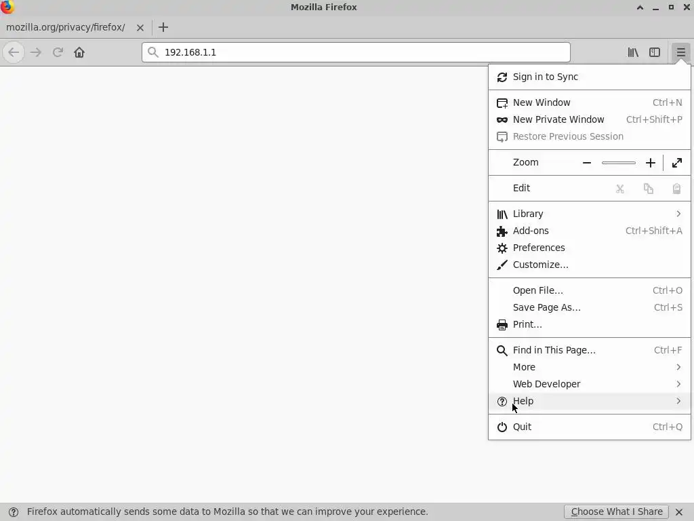Click the Back navigation arrow
This screenshot has height=521, width=694.
(x=14, y=52)
